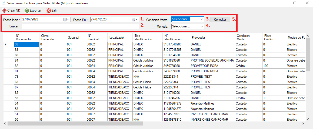
Task: Click the Sucursal column header
Action: pyautogui.click(x=76, y=38)
